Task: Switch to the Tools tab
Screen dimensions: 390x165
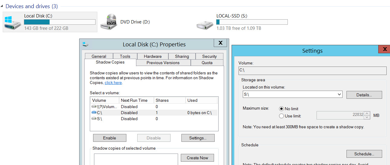Action: click(125, 56)
